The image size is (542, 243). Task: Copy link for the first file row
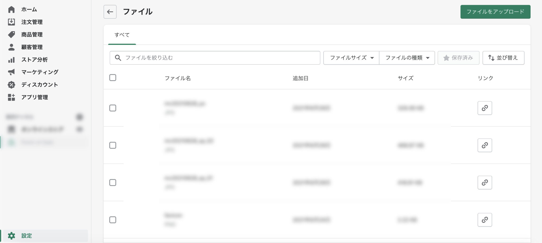485,108
